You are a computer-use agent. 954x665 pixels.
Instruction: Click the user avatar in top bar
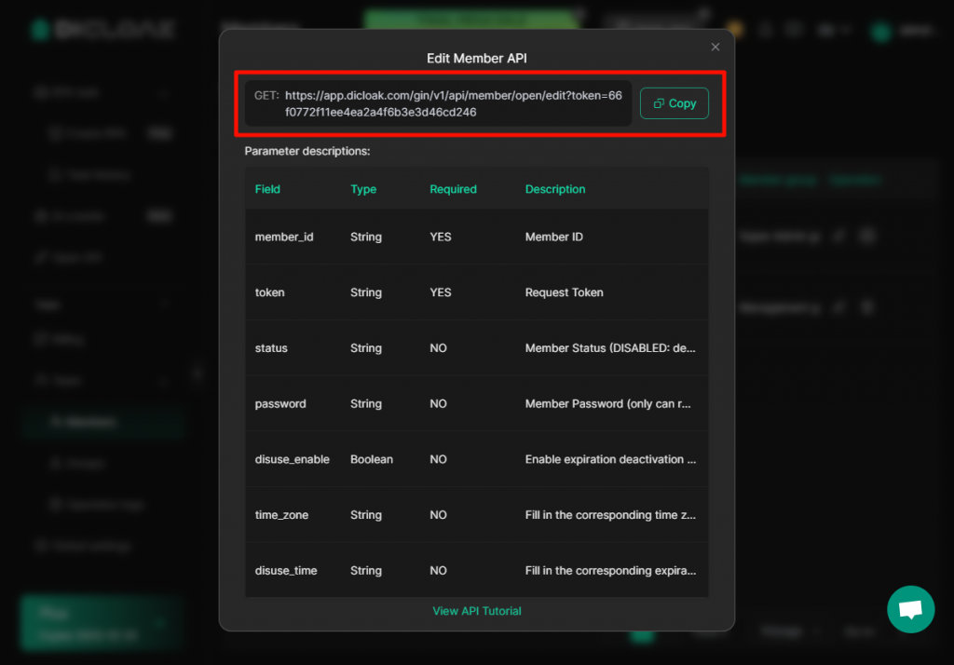881,31
